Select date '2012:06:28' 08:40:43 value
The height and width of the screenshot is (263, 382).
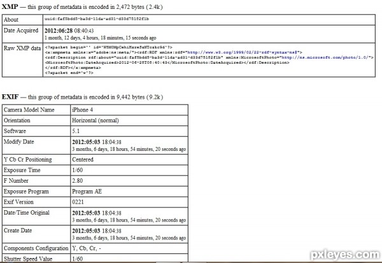pos(69,31)
